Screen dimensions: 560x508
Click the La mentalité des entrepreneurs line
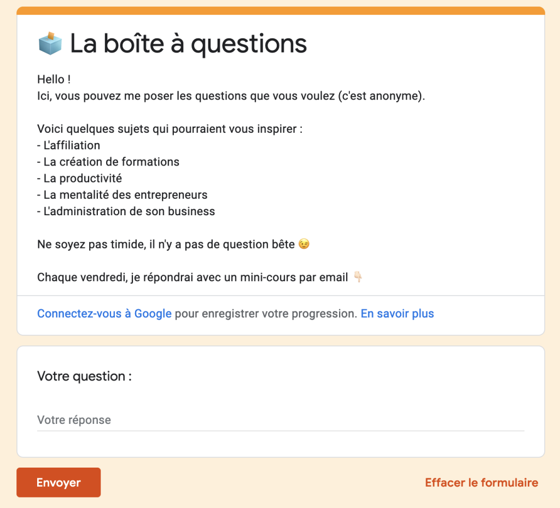pyautogui.click(x=122, y=194)
